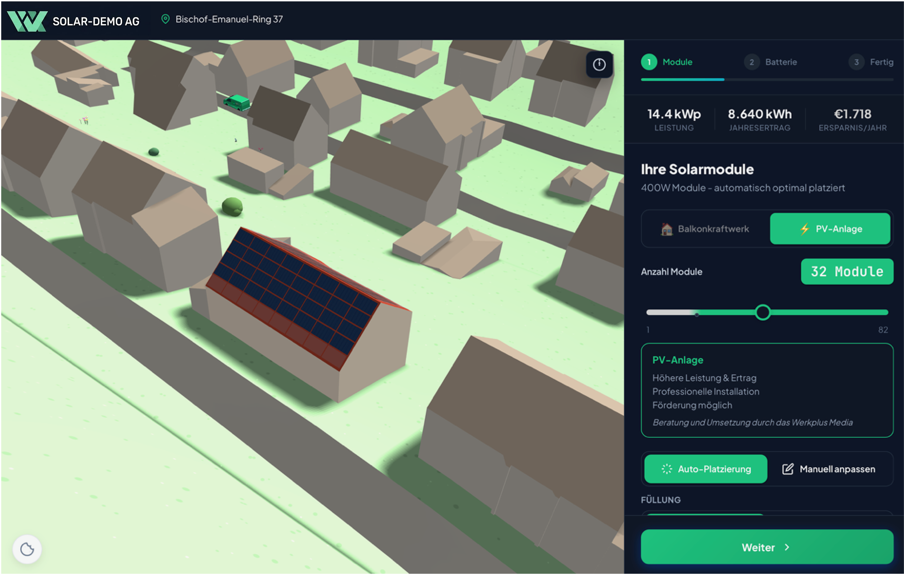Click the chevron arrow on Weiter button
904x575 pixels.
(x=787, y=547)
